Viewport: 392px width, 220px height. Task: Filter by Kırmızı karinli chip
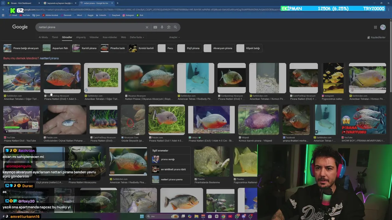[x=142, y=48]
